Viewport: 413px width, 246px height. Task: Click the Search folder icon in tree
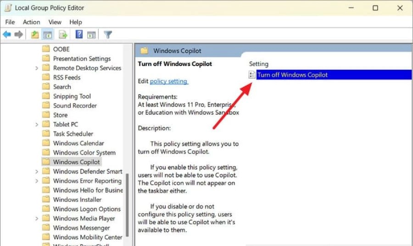[46, 86]
